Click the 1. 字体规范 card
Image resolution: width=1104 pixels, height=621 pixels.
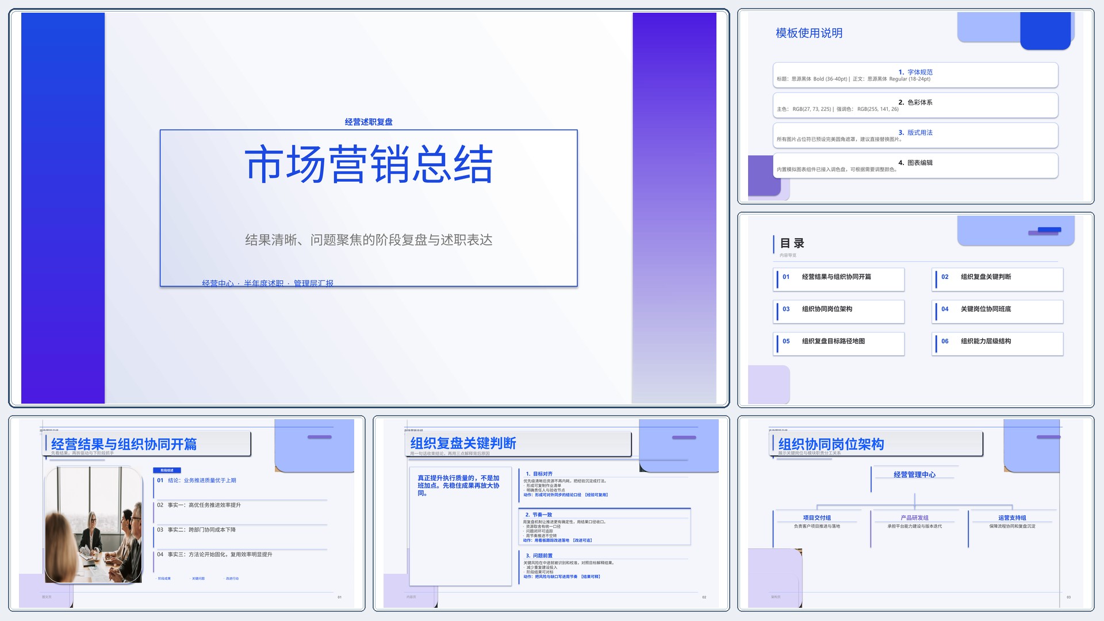915,75
